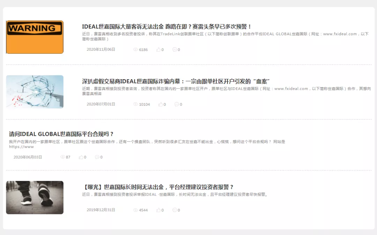The width and height of the screenshot is (377, 235).
Task: Click the date 2020年07月01日
Action: [x=101, y=104]
